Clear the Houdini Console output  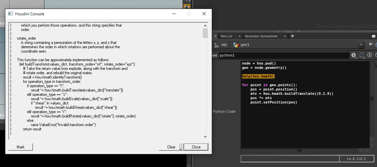(171, 147)
